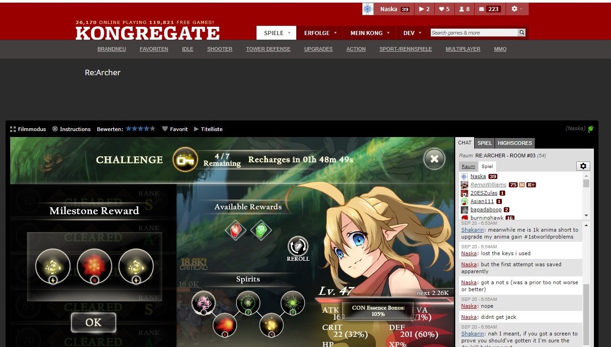Go to the IDLE games category
This screenshot has height=347, width=611.
click(188, 49)
